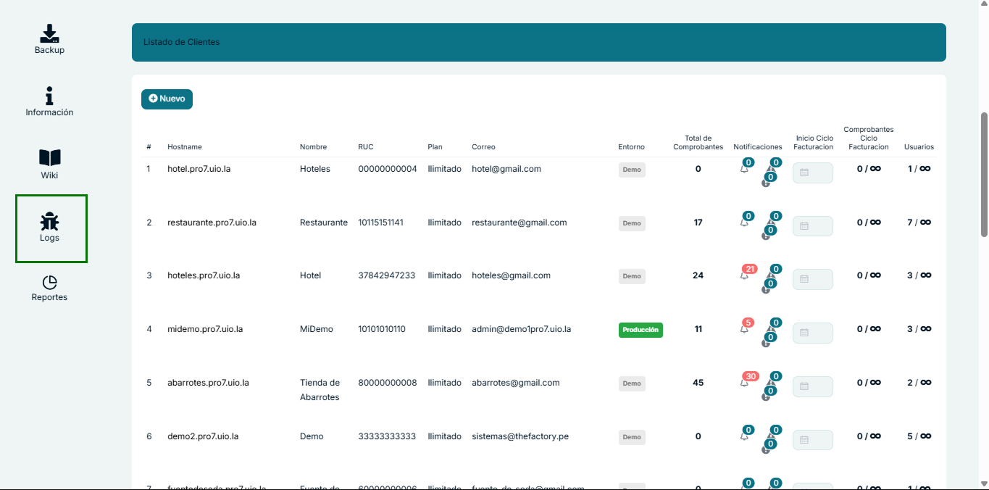Viewport: 989px width, 490px height.
Task: Click the abarrotes@gmail.com email cell
Action: (515, 383)
